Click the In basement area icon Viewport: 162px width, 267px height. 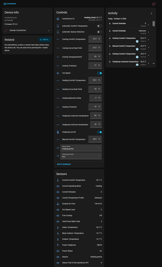[x=5, y=4]
